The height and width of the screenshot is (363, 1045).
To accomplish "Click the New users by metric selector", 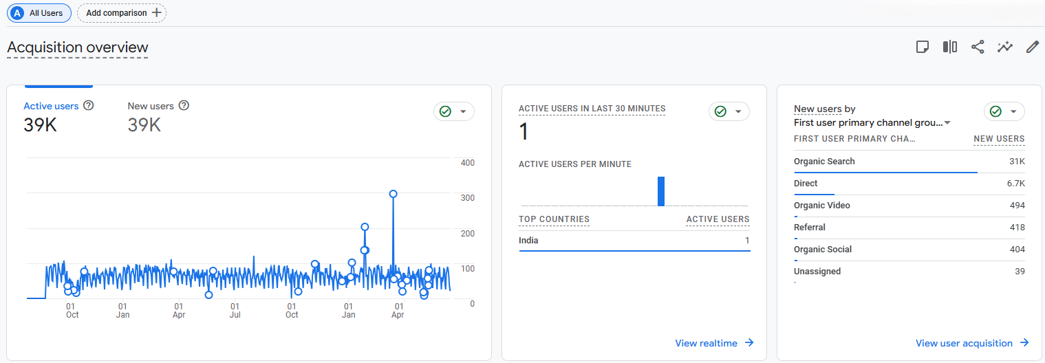I will coord(818,109).
